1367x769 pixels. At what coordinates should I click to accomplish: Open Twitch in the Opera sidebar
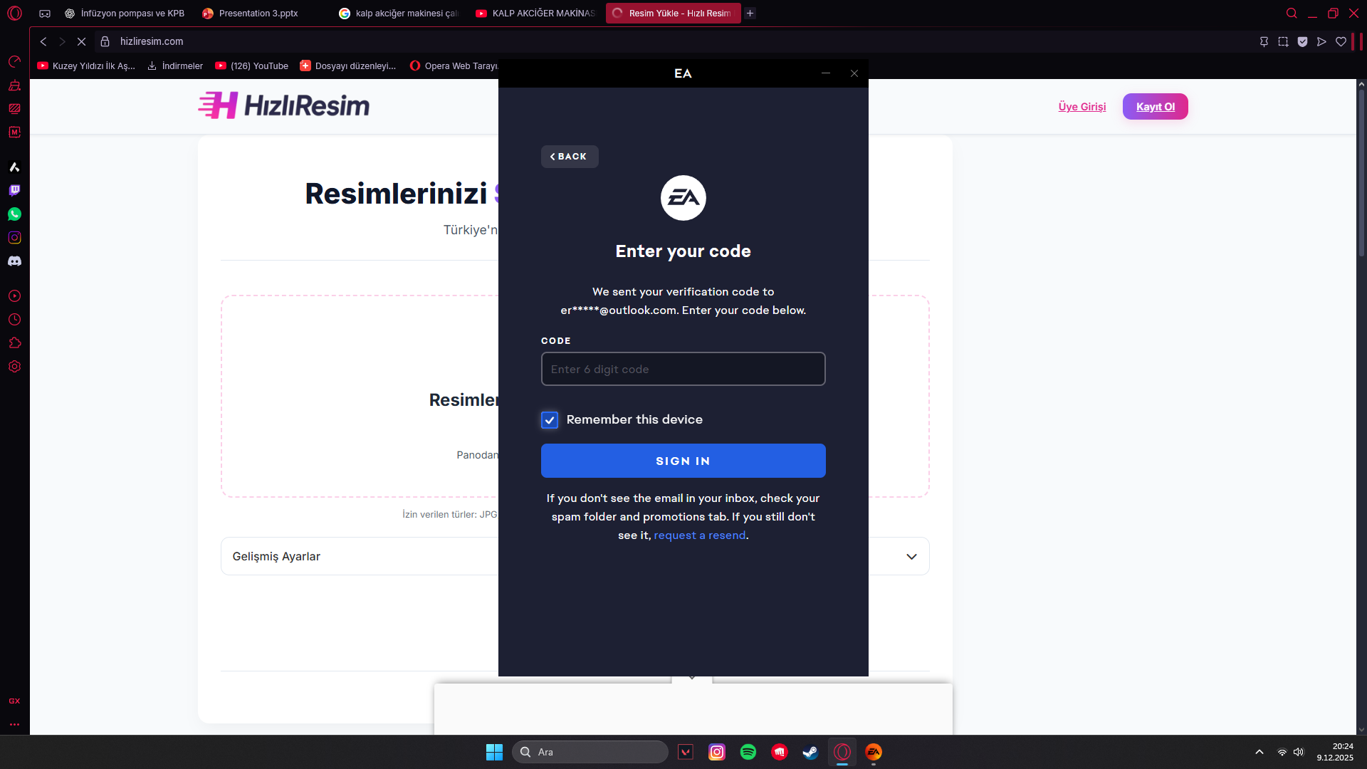tap(14, 190)
